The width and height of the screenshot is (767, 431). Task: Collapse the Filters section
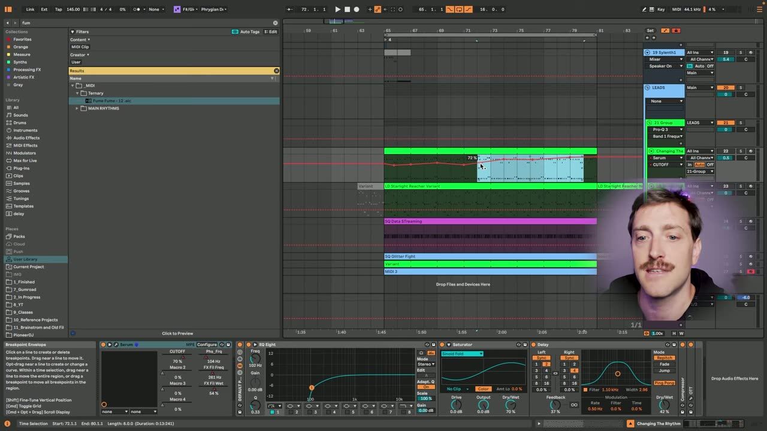point(73,32)
